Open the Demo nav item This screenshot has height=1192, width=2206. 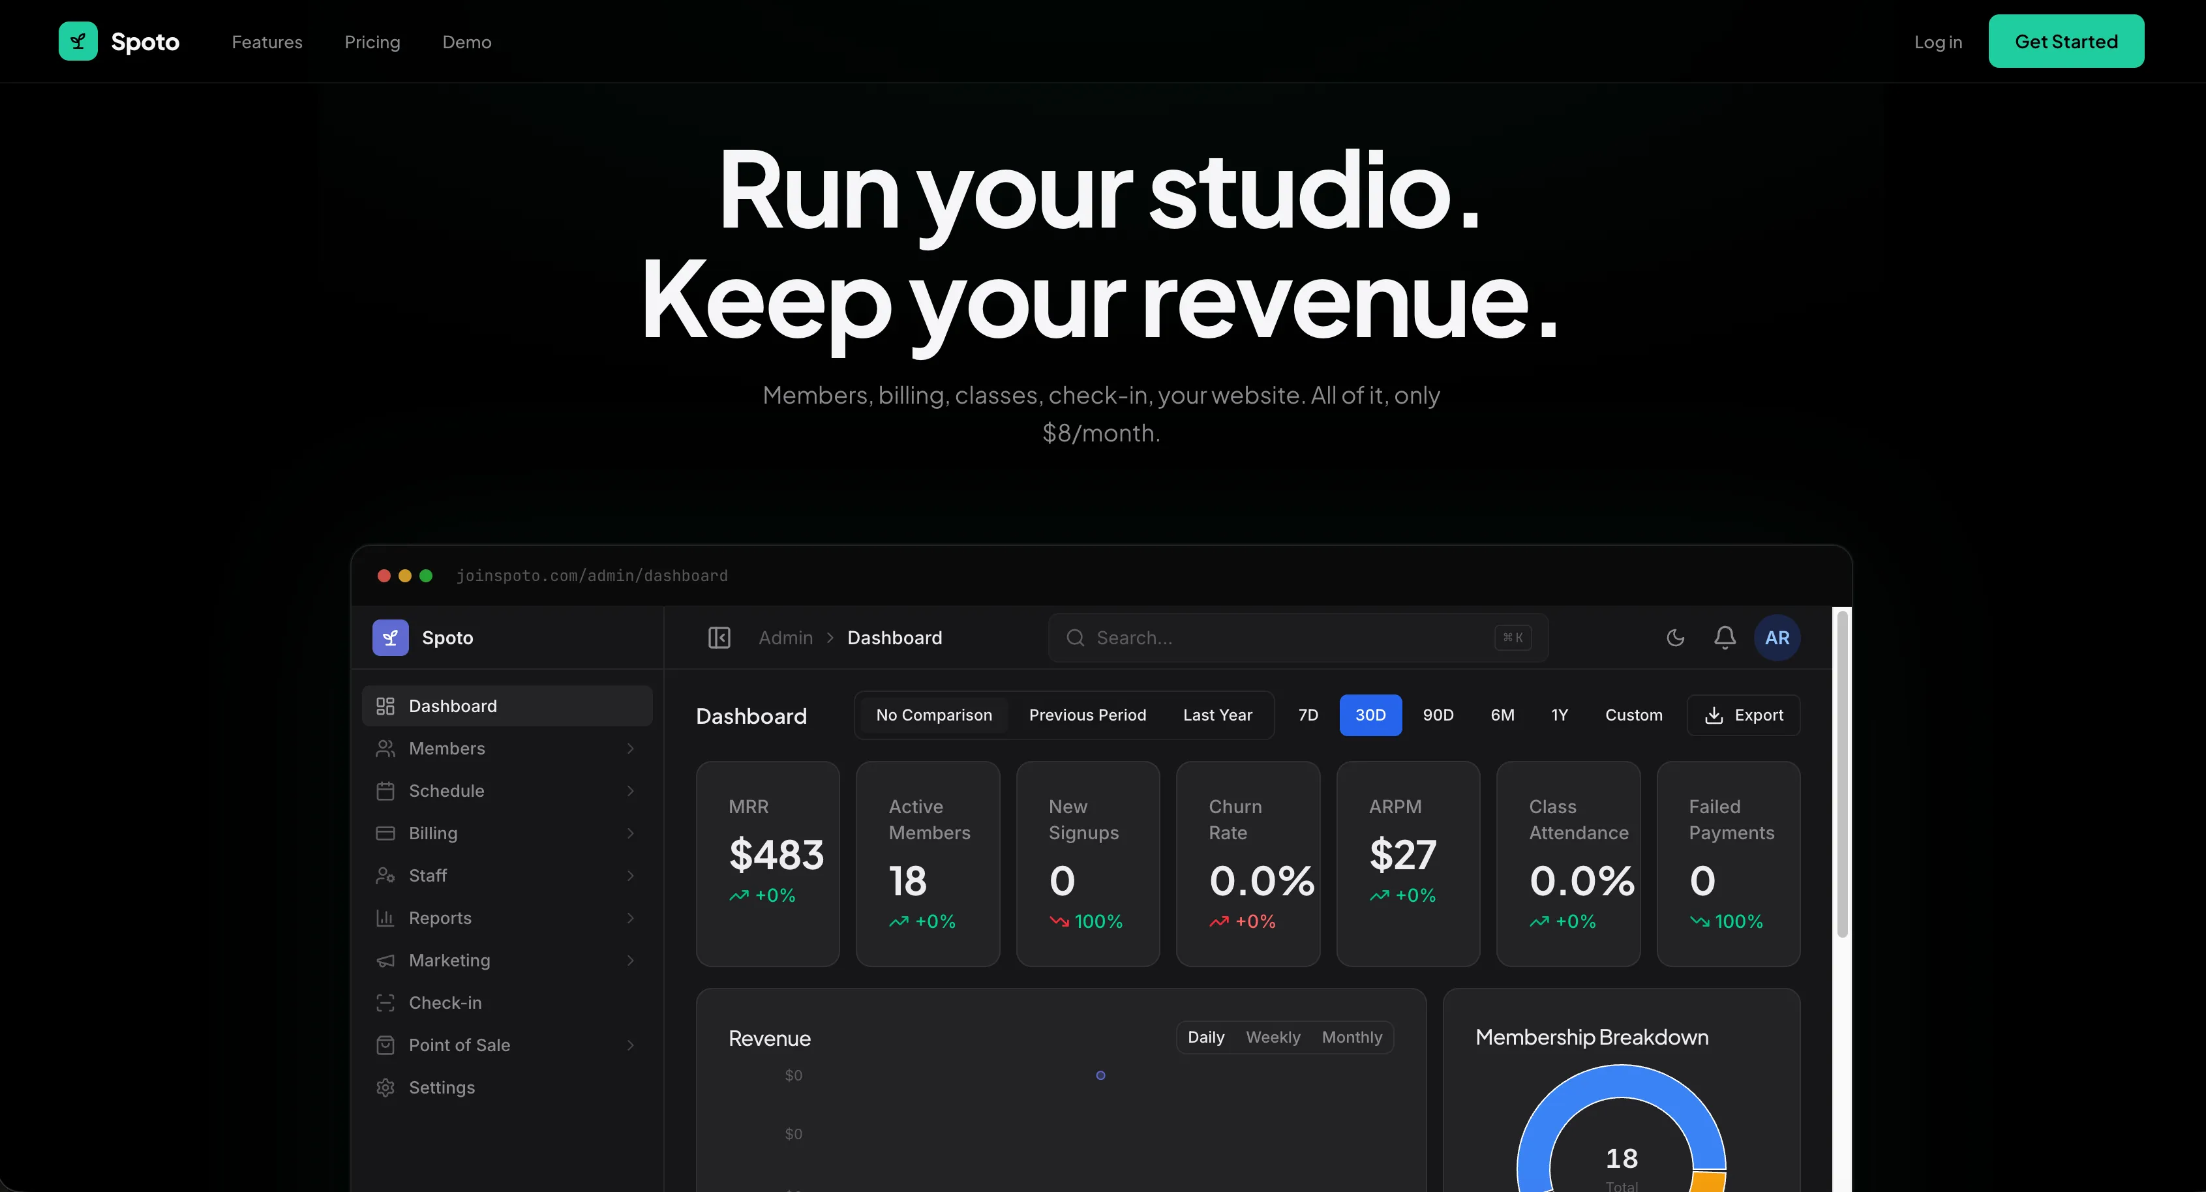tap(467, 42)
